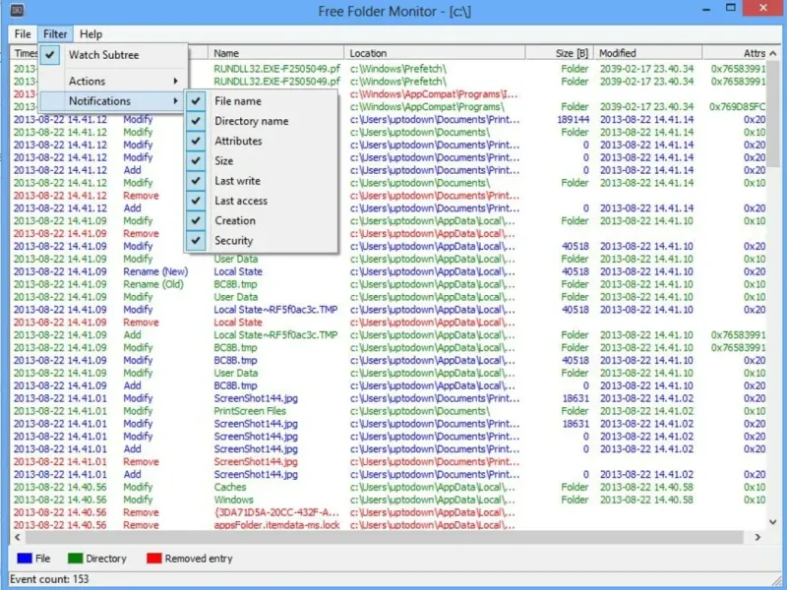Viewport: 787px width, 590px height.
Task: Select the Rename (Old) row entry
Action: coord(153,284)
